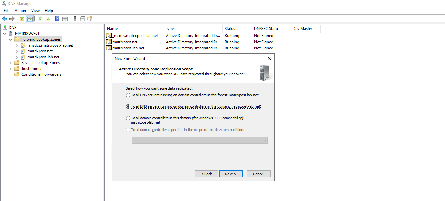Click the matrixpost-lab.net zone icon in tree

pyautogui.click(x=23, y=57)
